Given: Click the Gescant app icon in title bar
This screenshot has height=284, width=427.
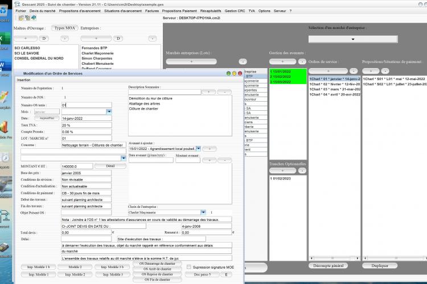Looking at the screenshot, I should [x=17, y=4].
